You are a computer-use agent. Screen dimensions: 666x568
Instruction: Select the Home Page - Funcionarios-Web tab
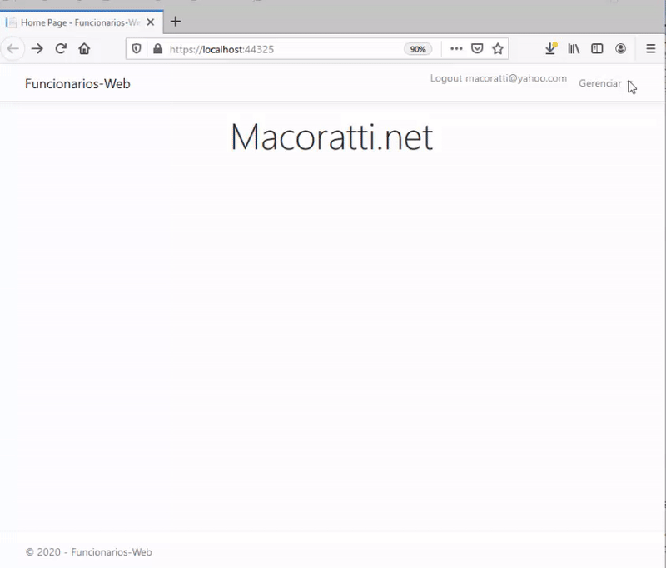(82, 22)
